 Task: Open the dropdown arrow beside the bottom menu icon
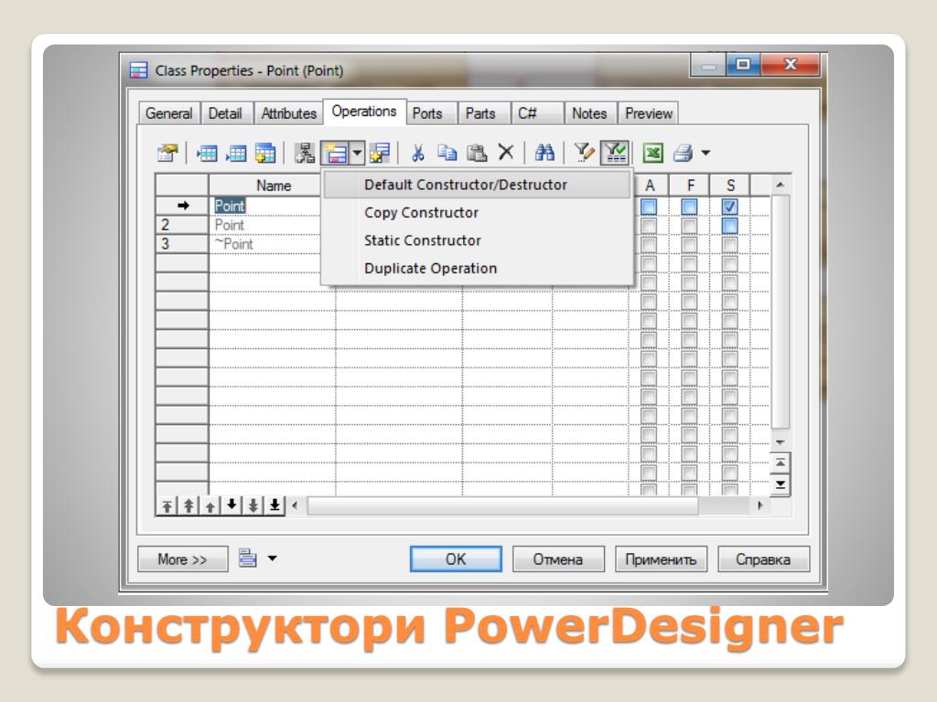272,558
